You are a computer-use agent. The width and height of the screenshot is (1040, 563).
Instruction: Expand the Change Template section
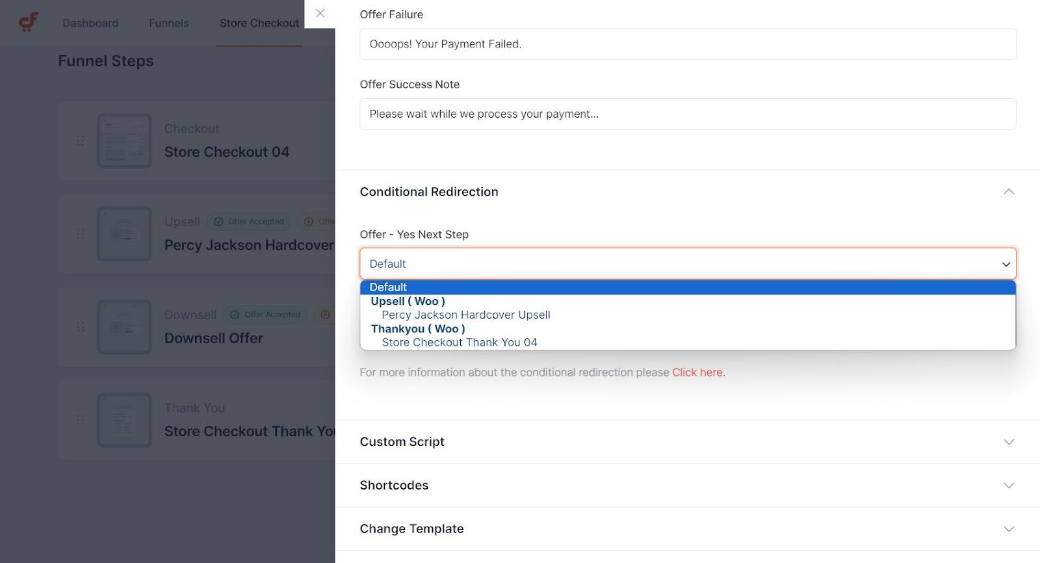coord(1009,529)
